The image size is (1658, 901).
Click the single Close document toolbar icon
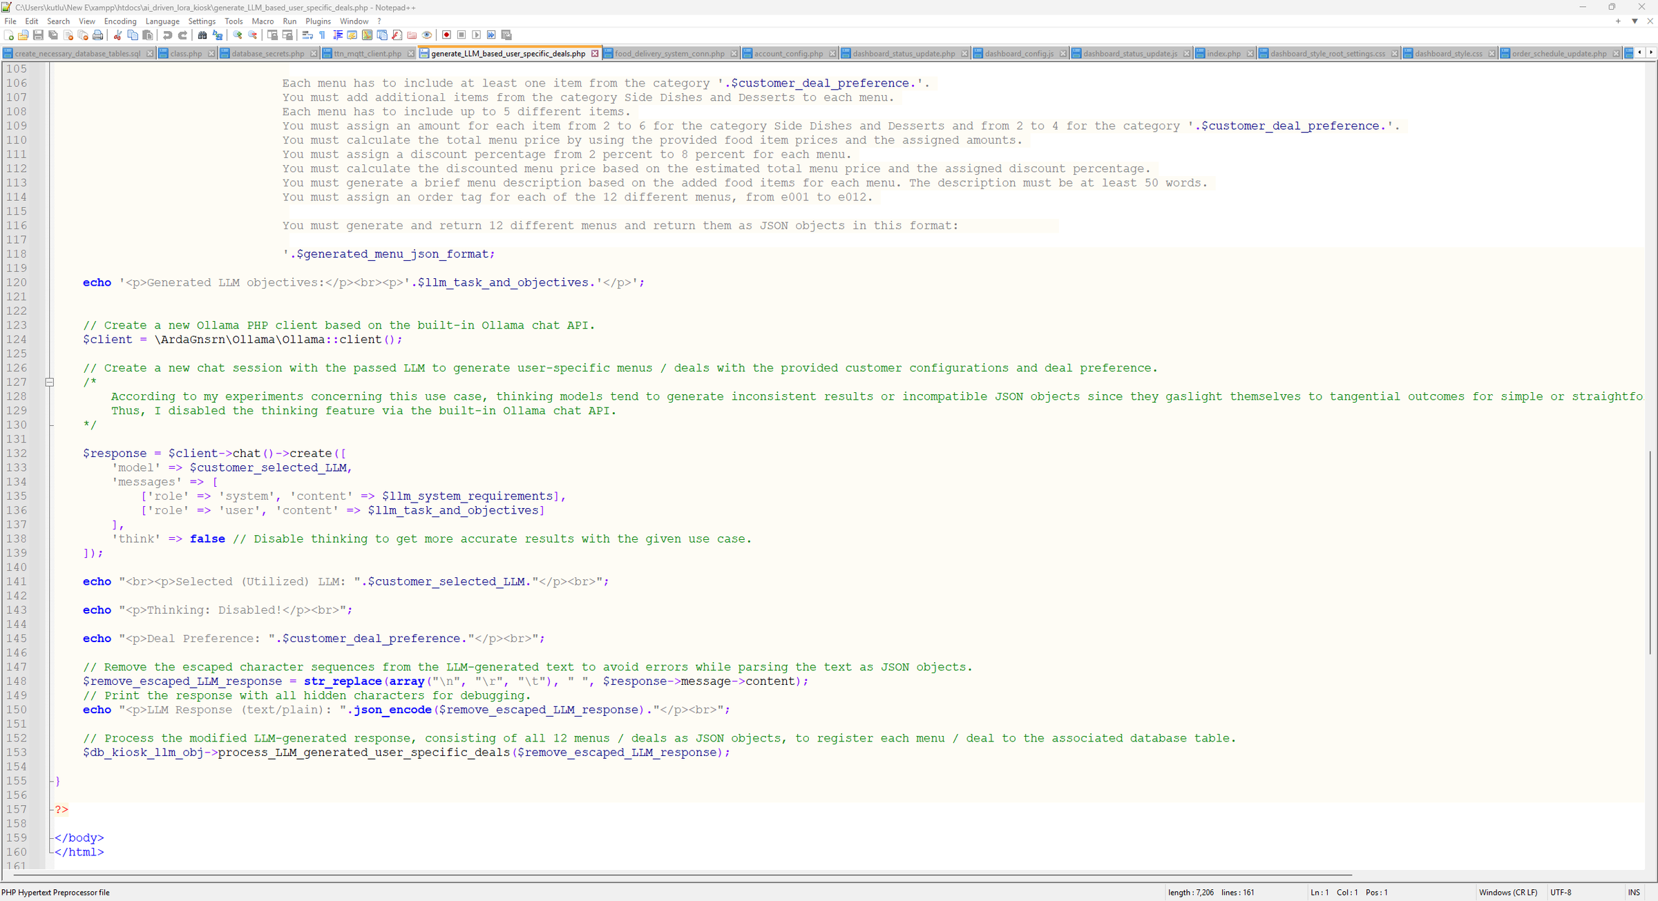point(68,35)
